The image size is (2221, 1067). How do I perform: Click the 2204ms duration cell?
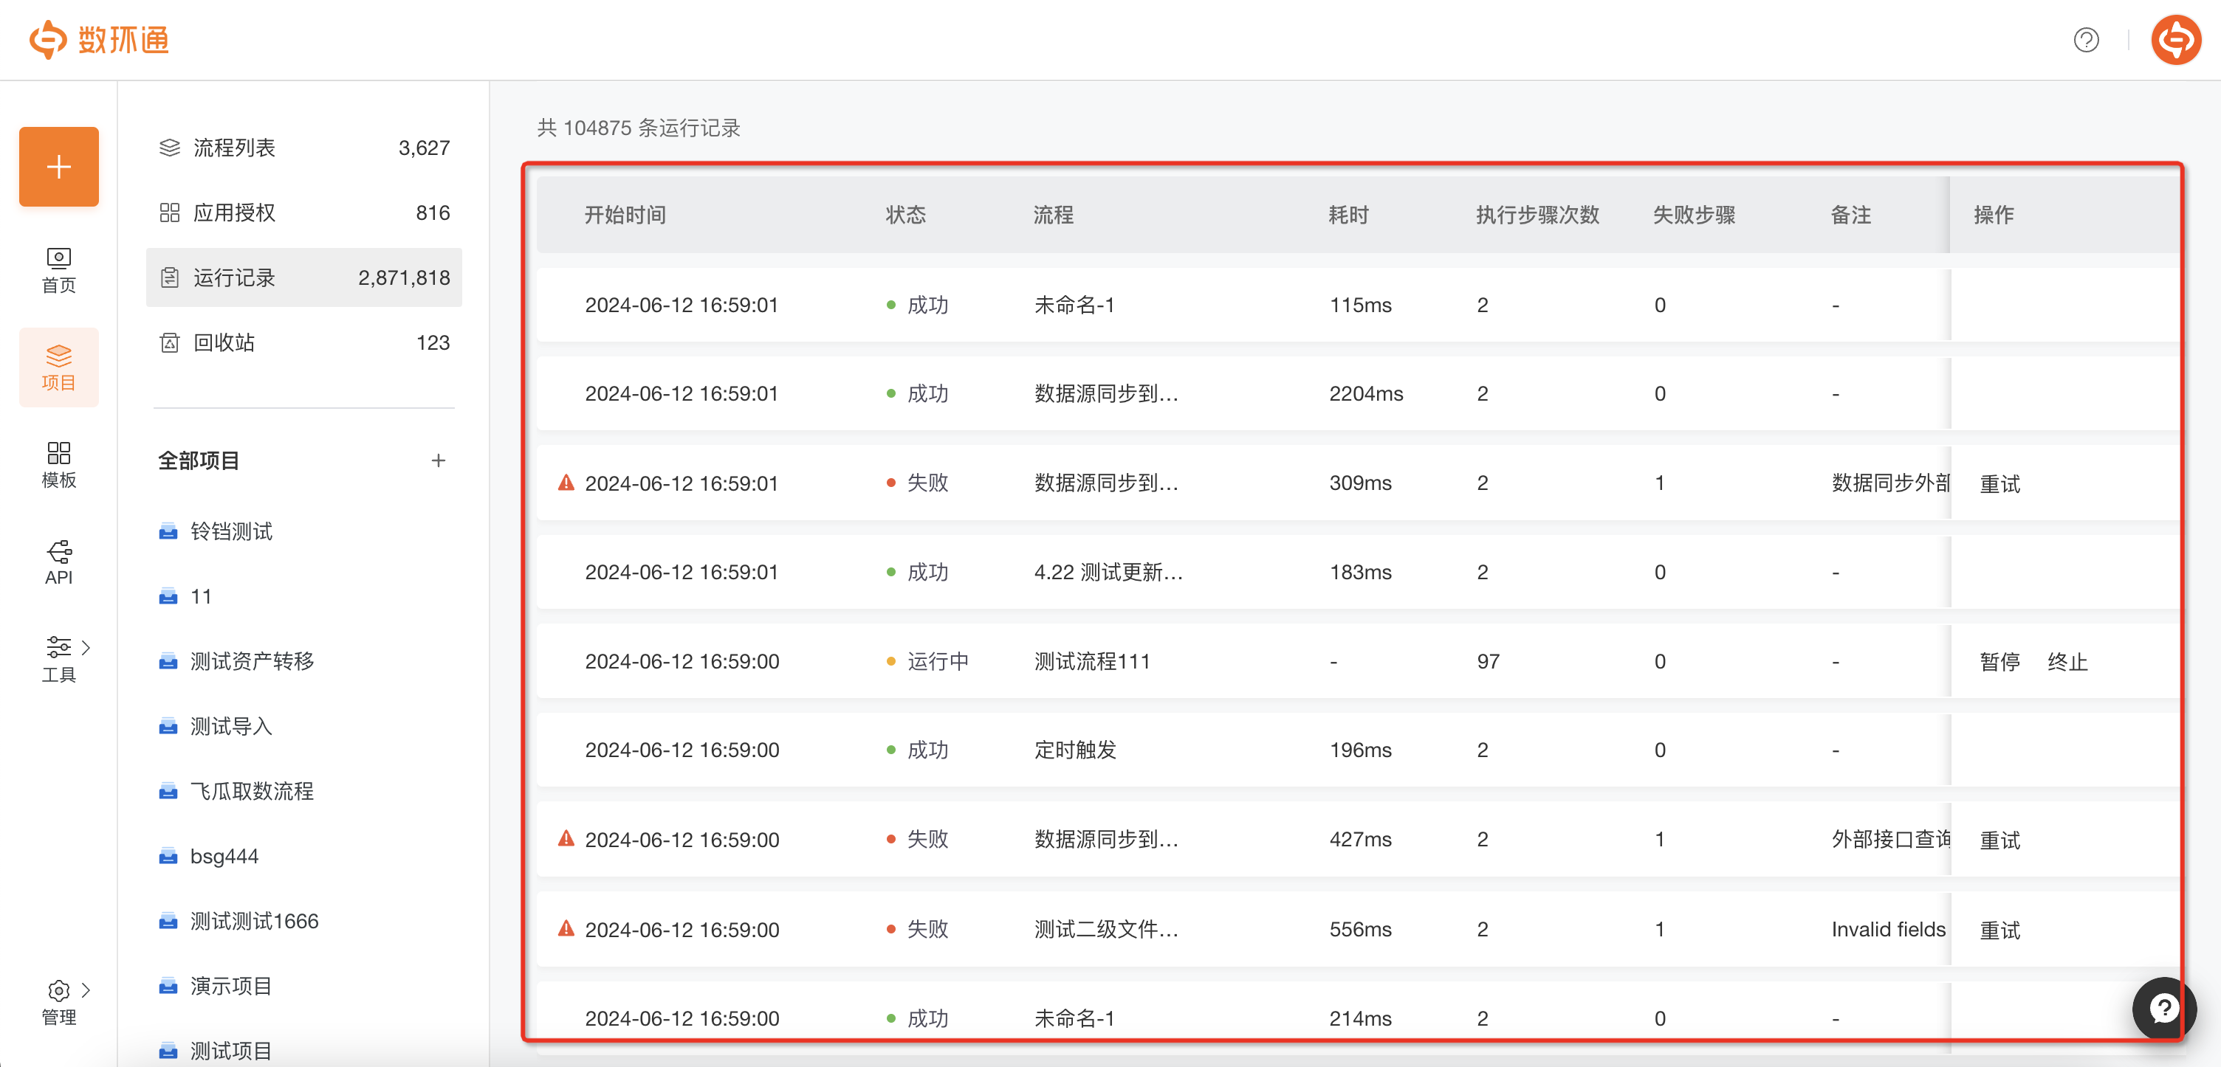[x=1366, y=394]
